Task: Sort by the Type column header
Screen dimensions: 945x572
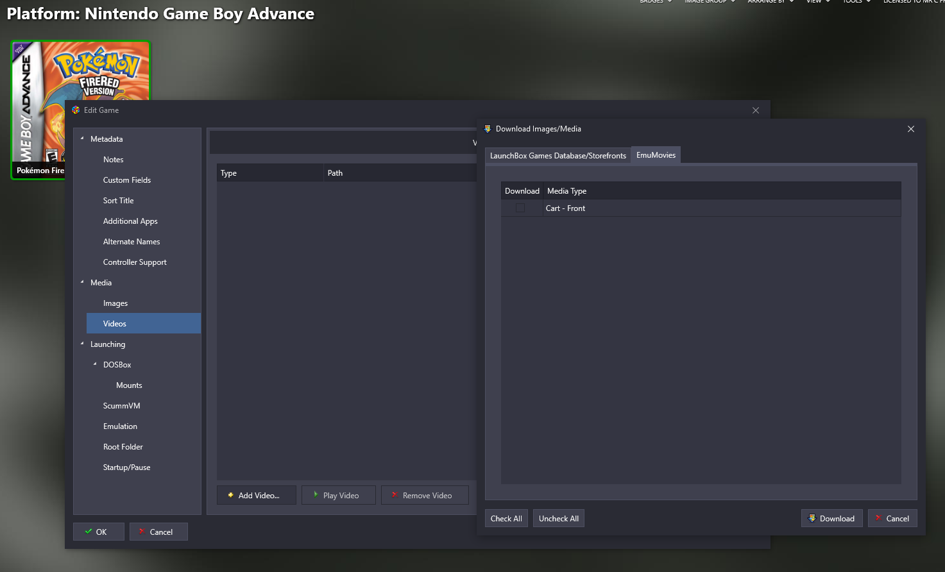Action: [270, 173]
